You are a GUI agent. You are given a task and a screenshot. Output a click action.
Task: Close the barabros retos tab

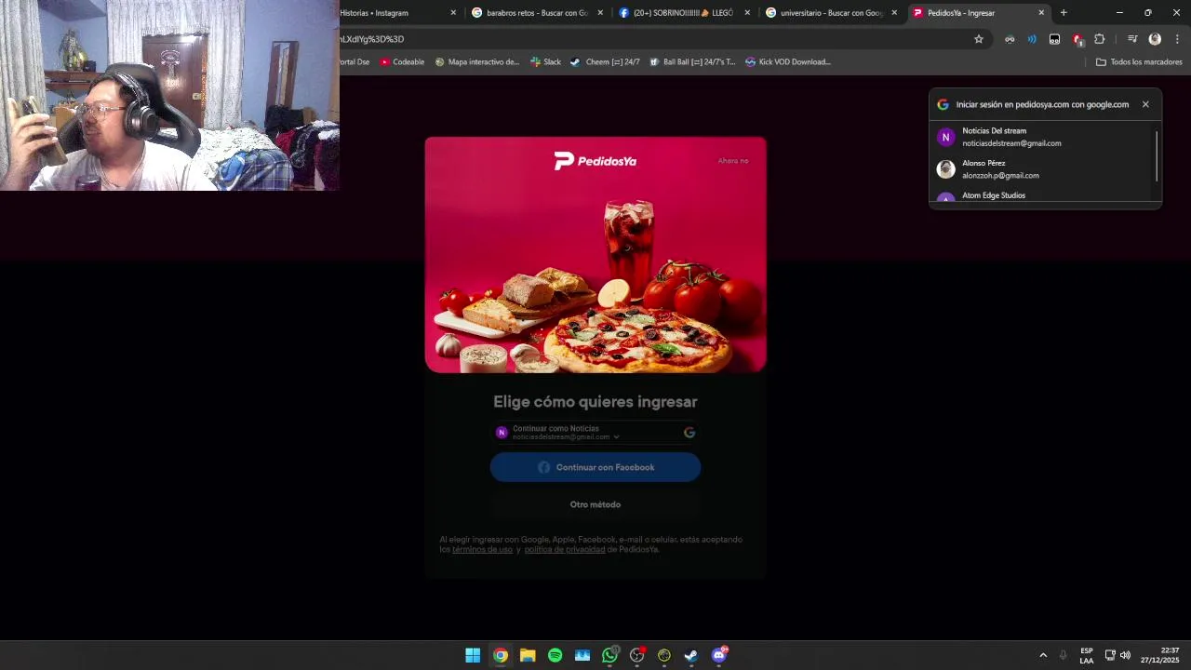(x=600, y=13)
